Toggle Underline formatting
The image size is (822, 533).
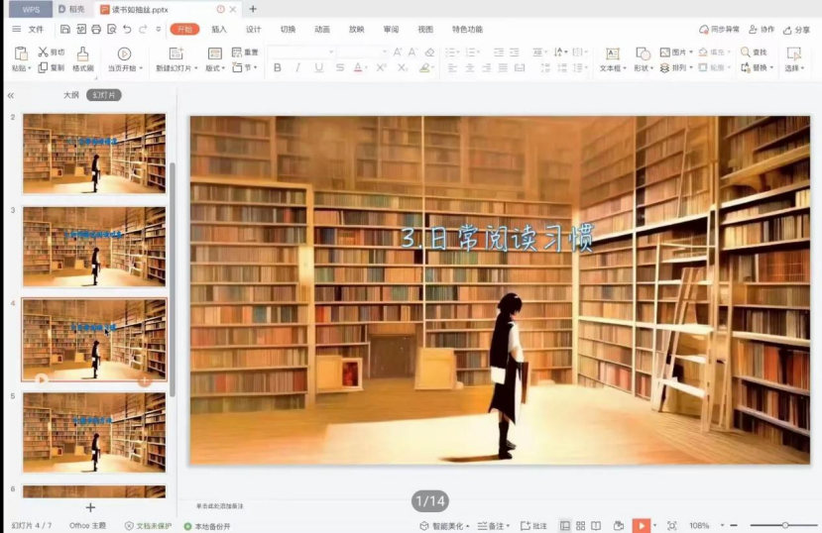point(318,68)
